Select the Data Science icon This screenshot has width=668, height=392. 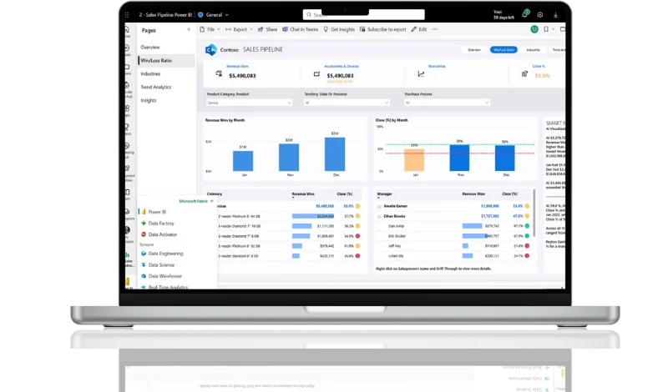tap(144, 264)
